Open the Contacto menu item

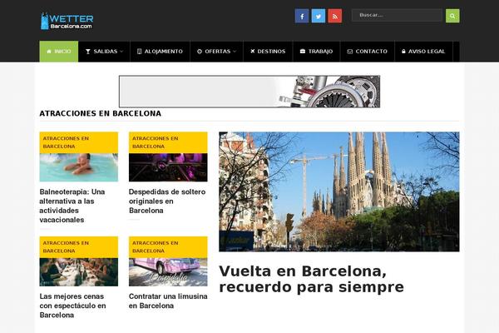click(x=368, y=52)
